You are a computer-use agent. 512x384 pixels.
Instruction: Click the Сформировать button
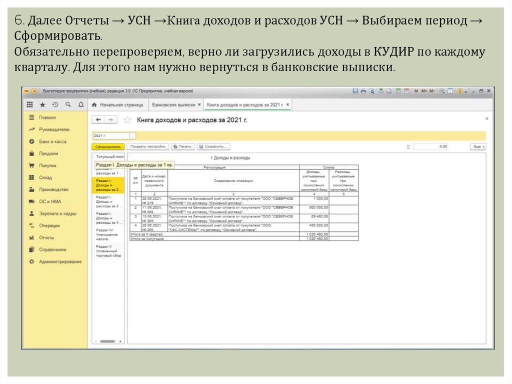coord(107,147)
